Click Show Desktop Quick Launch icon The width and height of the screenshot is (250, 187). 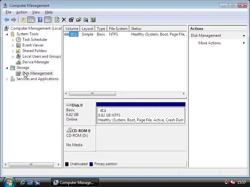30,182
